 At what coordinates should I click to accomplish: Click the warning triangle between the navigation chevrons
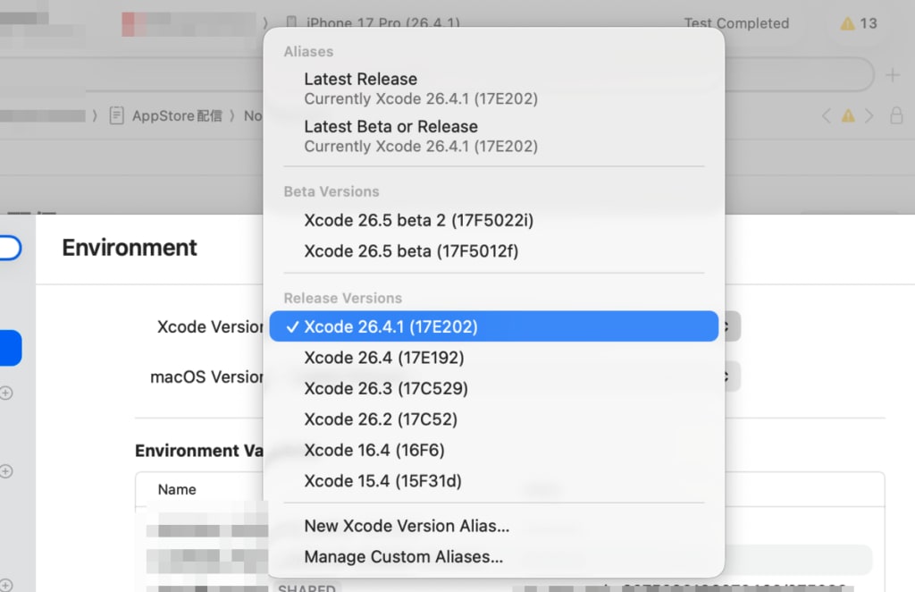tap(847, 115)
